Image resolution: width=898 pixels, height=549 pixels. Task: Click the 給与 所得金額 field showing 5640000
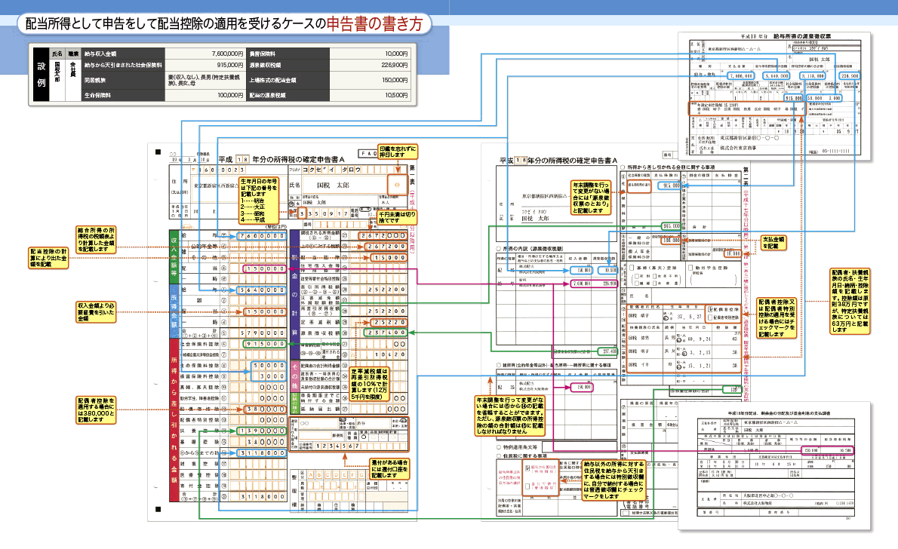(261, 290)
